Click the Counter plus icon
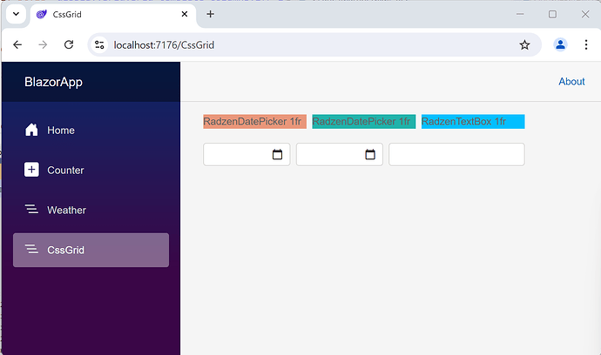601x355 pixels. click(31, 171)
